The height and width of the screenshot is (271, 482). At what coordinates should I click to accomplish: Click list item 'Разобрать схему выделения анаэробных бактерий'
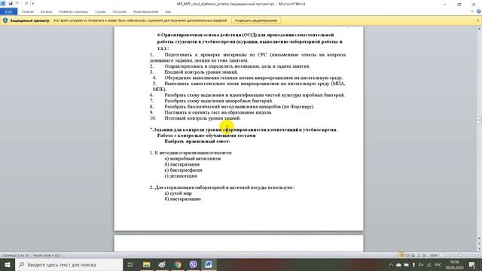coord(218,101)
